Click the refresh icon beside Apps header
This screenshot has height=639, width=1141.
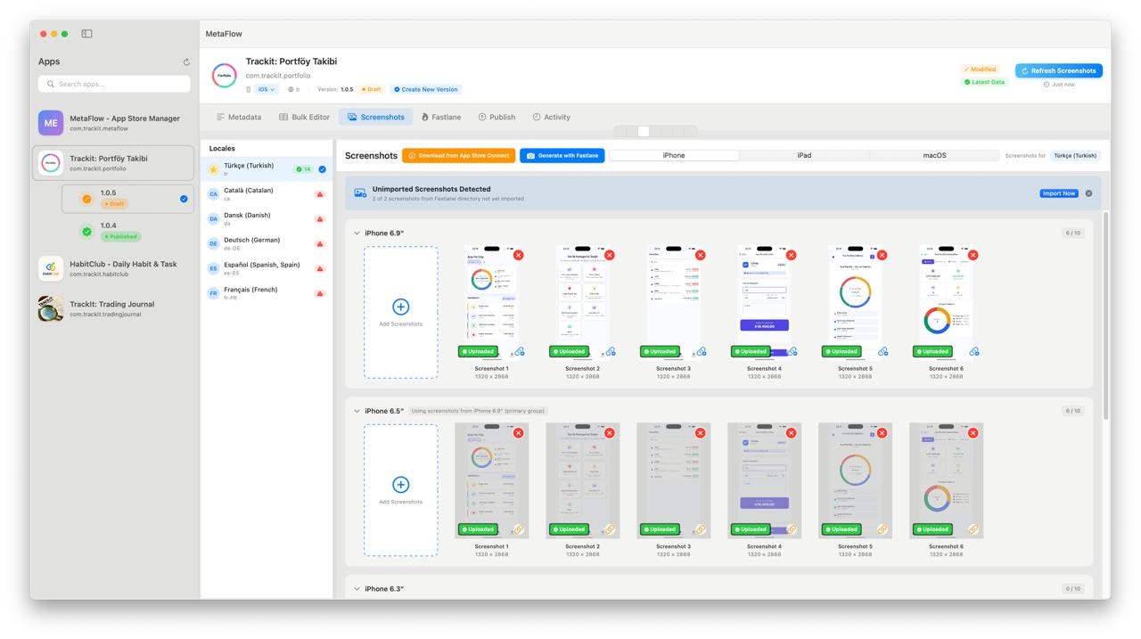click(185, 61)
